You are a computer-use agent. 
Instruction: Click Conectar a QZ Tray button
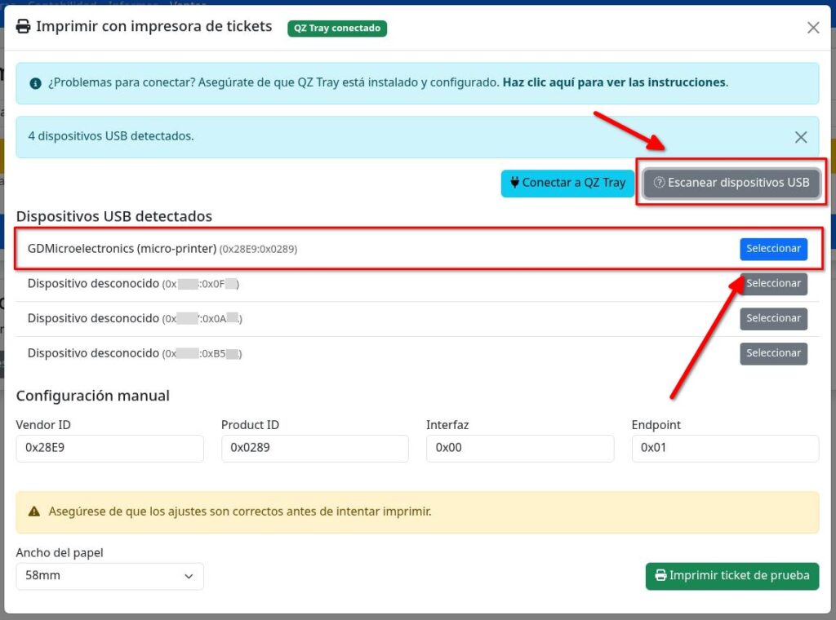pyautogui.click(x=567, y=183)
